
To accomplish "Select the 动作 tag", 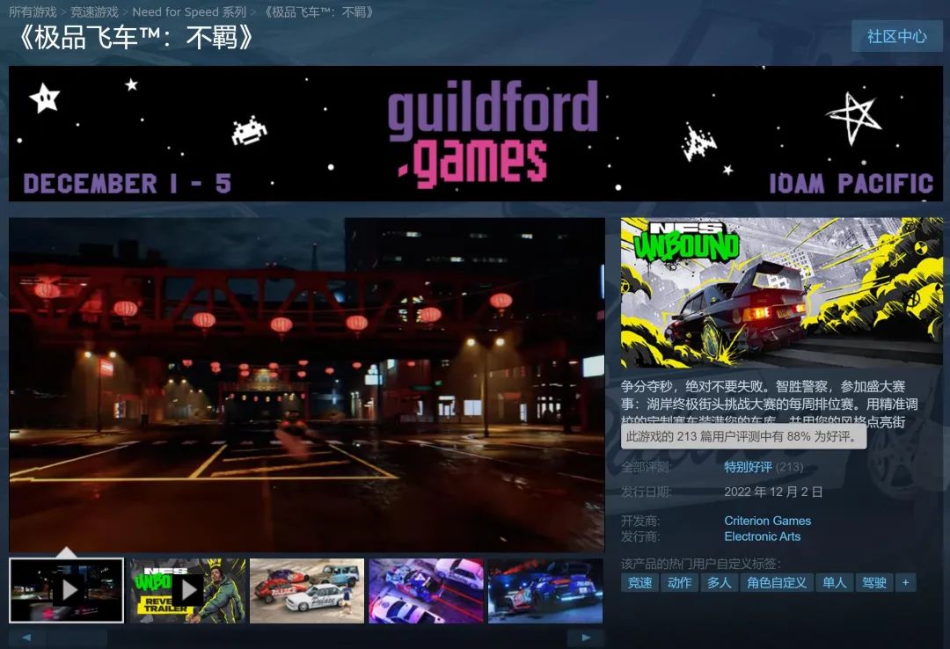I will 678,582.
